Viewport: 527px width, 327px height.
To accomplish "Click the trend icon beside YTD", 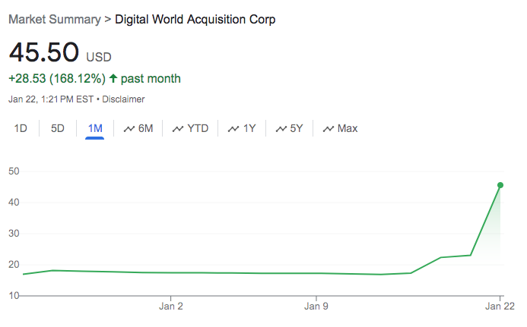I will [x=178, y=129].
